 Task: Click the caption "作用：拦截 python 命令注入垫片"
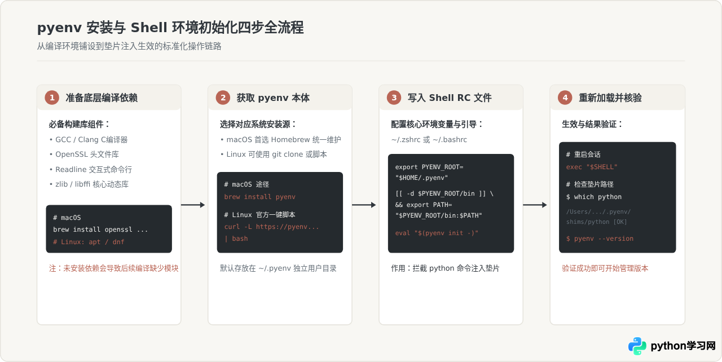click(x=445, y=268)
